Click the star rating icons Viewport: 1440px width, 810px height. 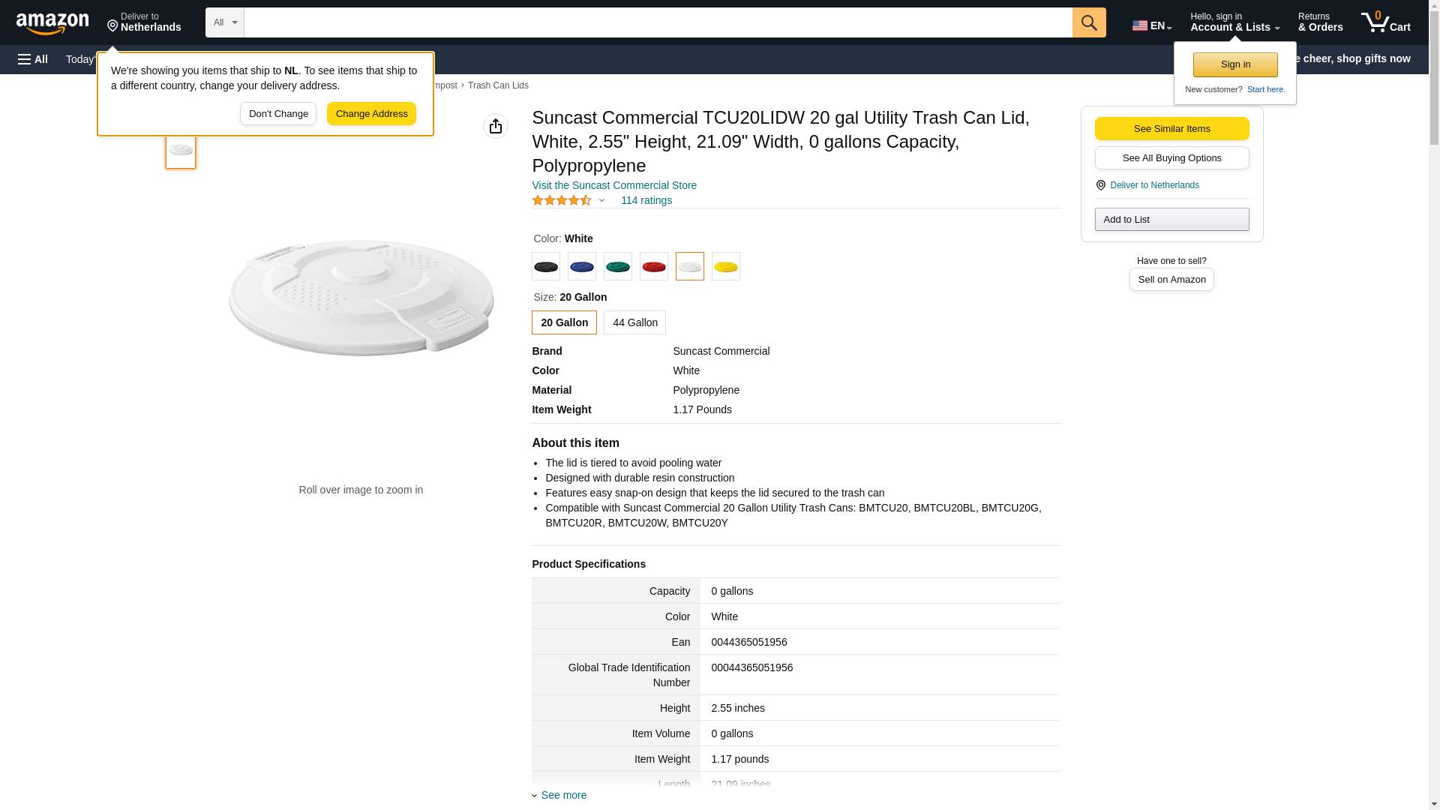tap(562, 200)
